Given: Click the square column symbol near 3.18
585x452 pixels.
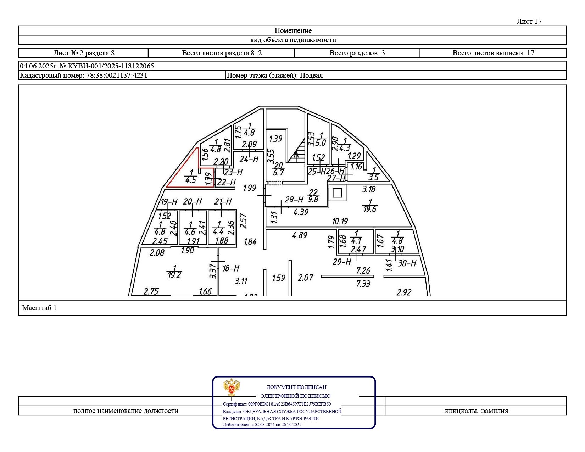Looking at the screenshot, I should coord(338,193).
